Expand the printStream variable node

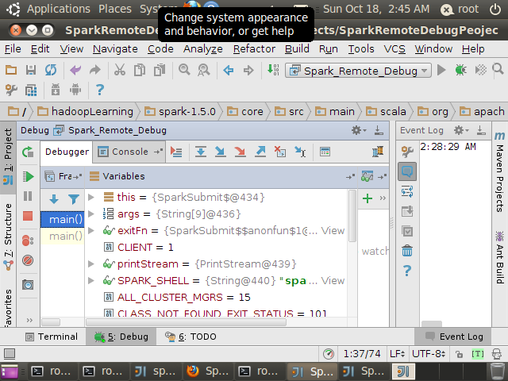(91, 264)
